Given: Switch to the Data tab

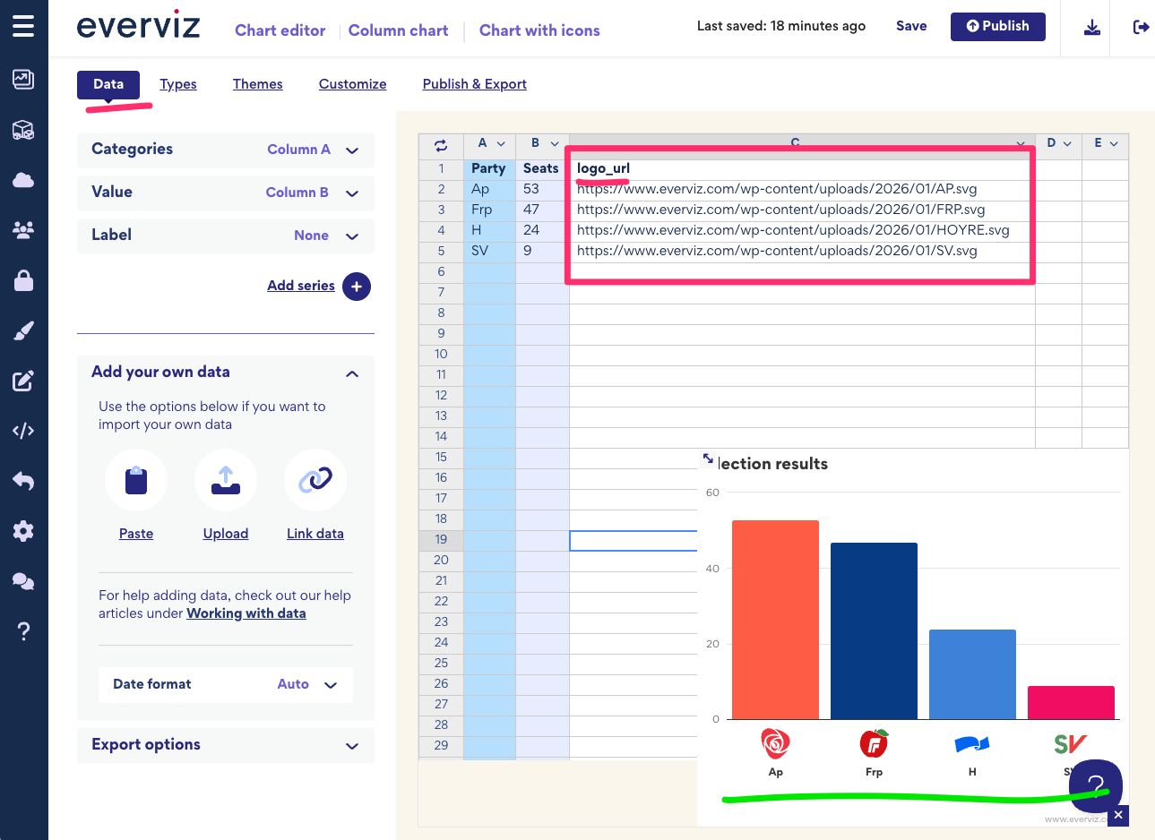Looking at the screenshot, I should click(108, 84).
